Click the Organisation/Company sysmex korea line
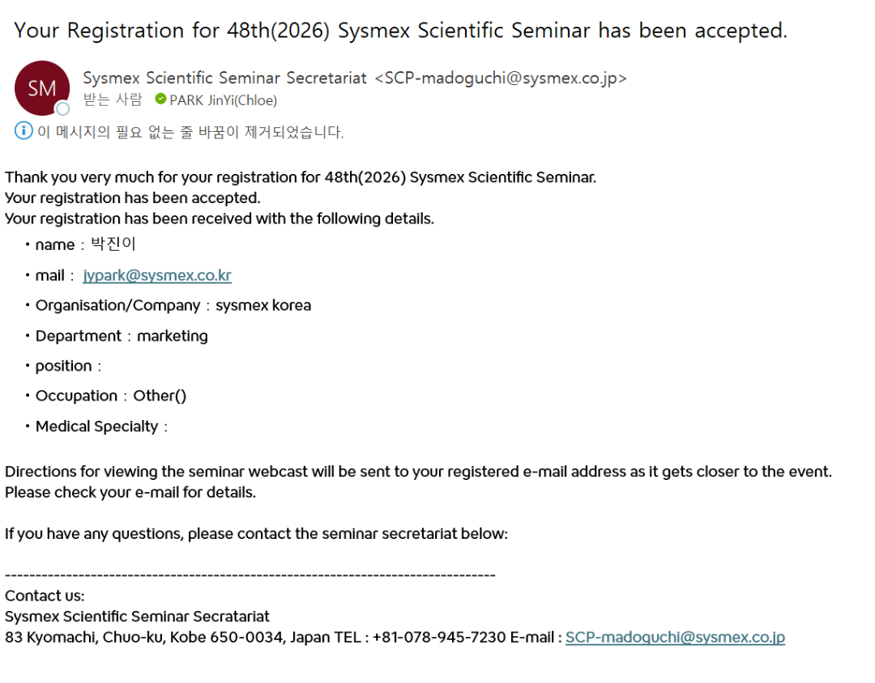The width and height of the screenshot is (875, 683). click(173, 306)
